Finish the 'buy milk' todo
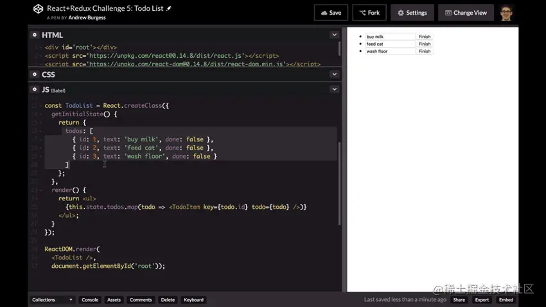Viewport: 546px width, 307px height. (425, 37)
